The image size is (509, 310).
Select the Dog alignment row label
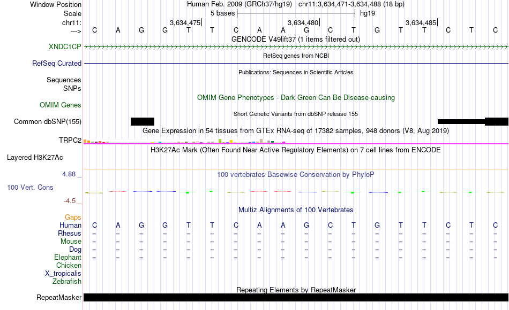tap(76, 250)
